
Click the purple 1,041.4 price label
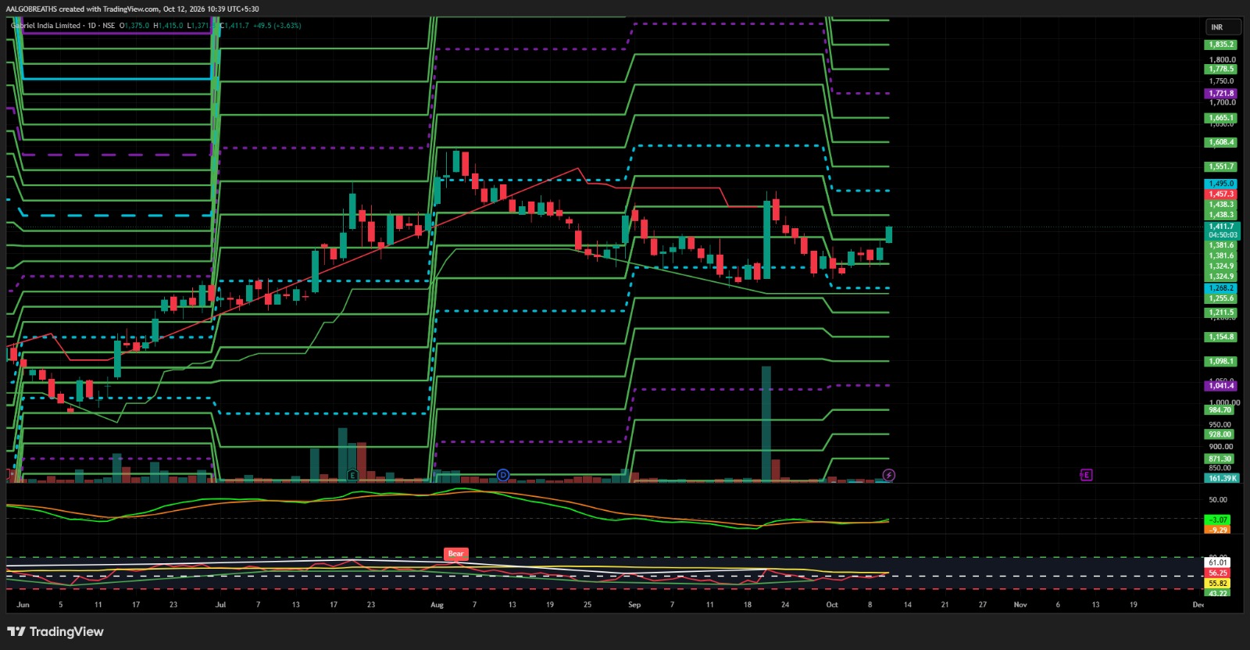coord(1222,386)
